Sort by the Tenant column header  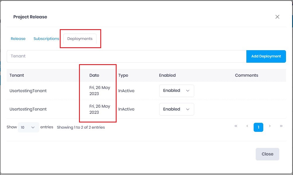[17, 75]
